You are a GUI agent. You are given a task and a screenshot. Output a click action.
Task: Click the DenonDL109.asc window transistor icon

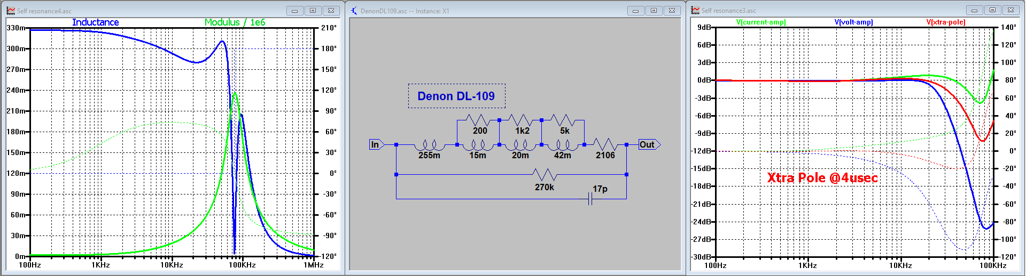click(354, 11)
